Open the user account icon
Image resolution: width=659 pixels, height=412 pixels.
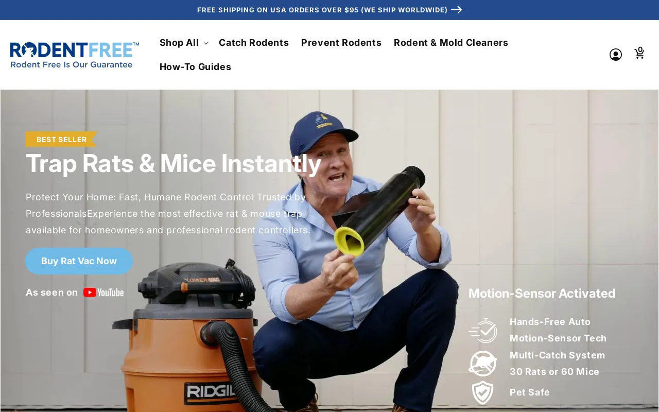click(x=615, y=55)
